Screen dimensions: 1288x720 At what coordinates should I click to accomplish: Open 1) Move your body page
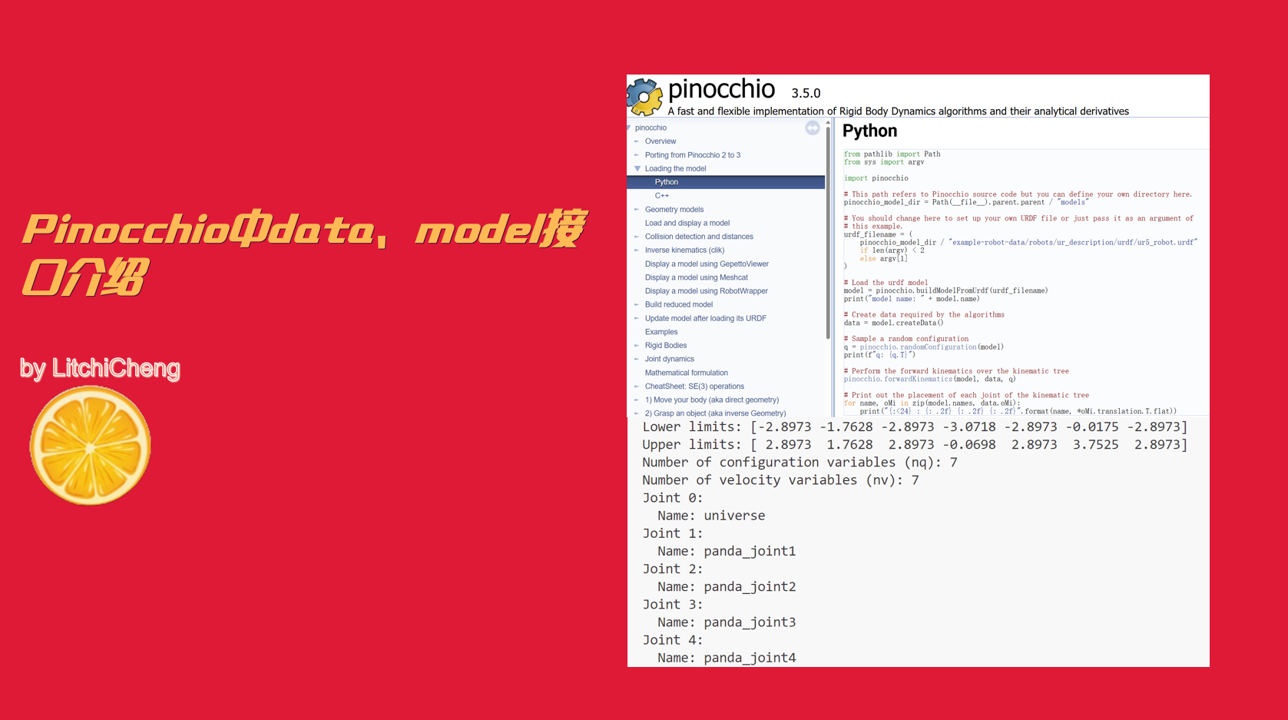click(712, 400)
